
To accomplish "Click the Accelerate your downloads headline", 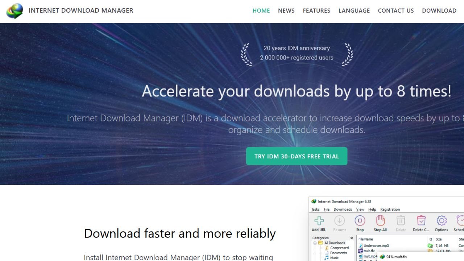I will click(x=297, y=91).
